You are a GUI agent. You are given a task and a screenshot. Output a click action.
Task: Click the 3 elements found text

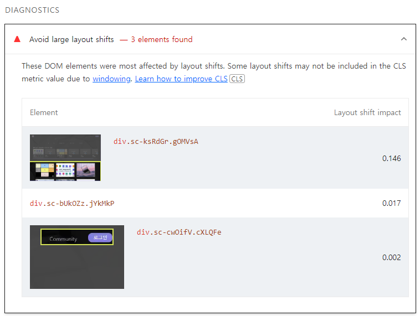pyautogui.click(x=162, y=39)
